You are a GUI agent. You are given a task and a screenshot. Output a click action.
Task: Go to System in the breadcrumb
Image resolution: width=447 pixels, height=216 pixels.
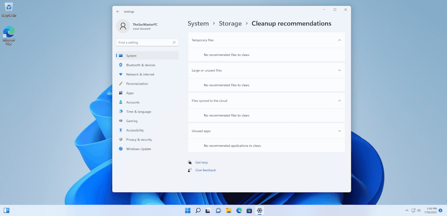click(198, 24)
